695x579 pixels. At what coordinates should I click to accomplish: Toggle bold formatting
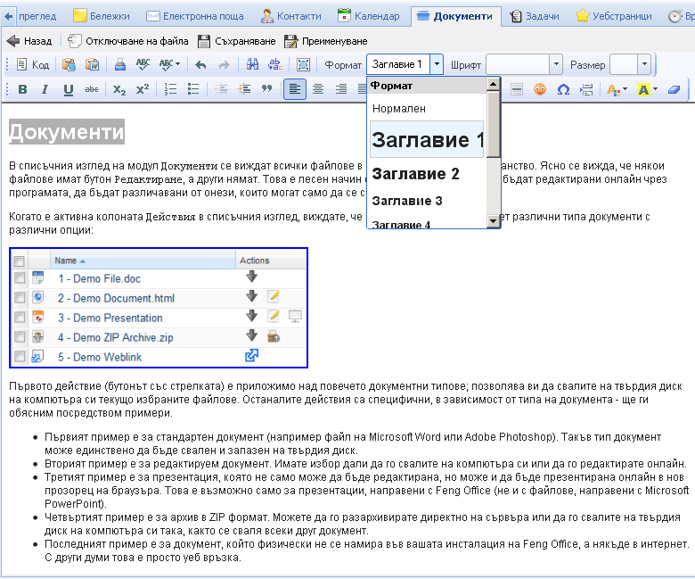pos(22,89)
